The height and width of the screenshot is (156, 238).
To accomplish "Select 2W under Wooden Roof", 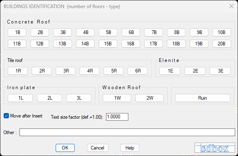I will coord(149,98).
